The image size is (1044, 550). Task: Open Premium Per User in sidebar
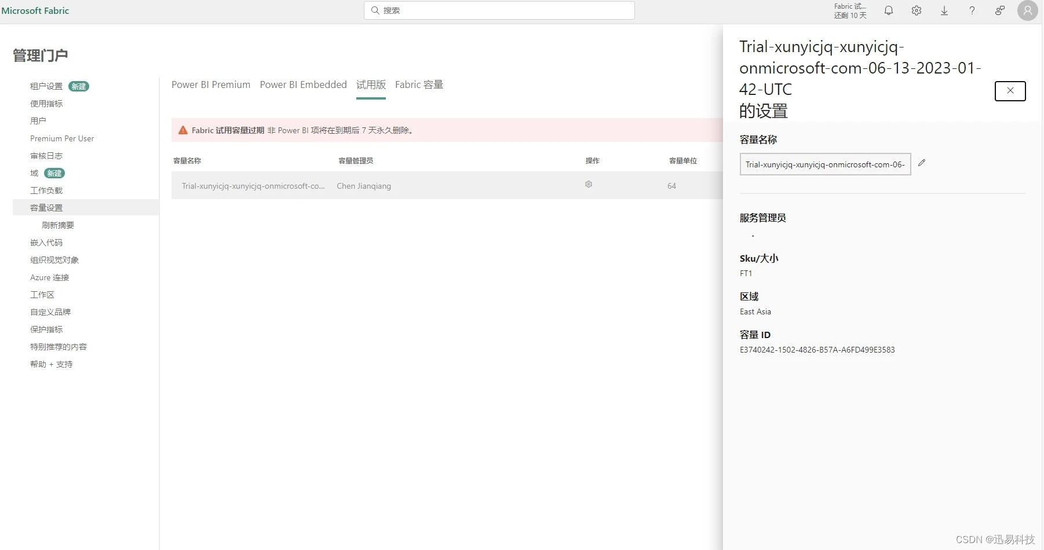62,138
